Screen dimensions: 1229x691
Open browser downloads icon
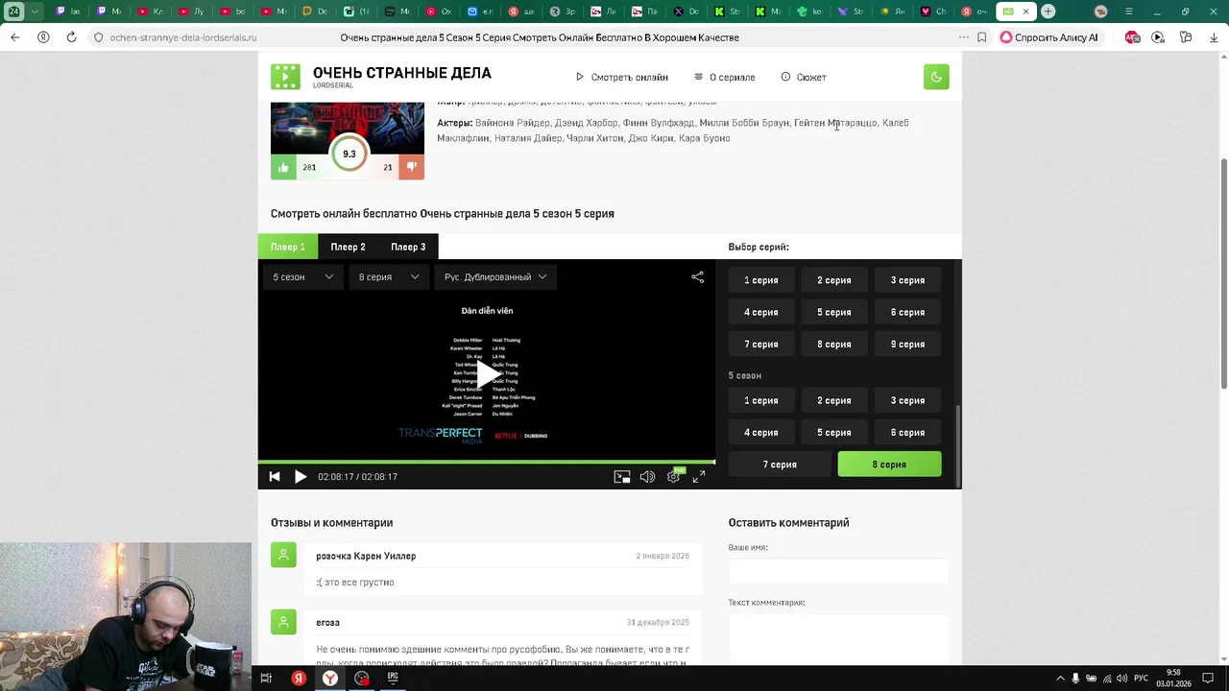point(1213,37)
